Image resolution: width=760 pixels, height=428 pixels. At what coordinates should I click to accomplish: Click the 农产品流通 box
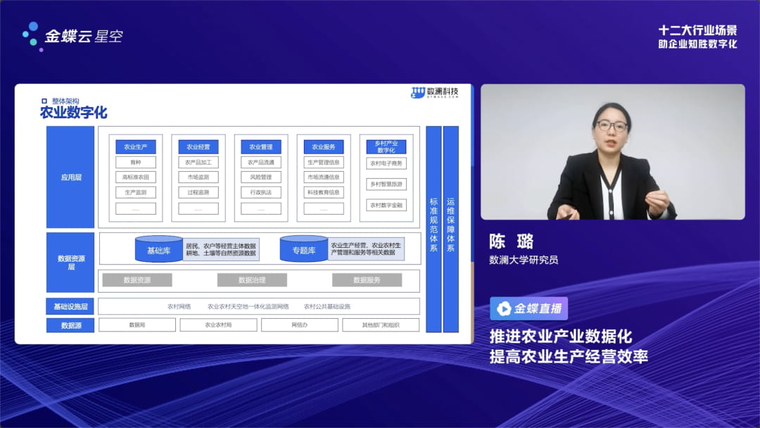point(261,163)
